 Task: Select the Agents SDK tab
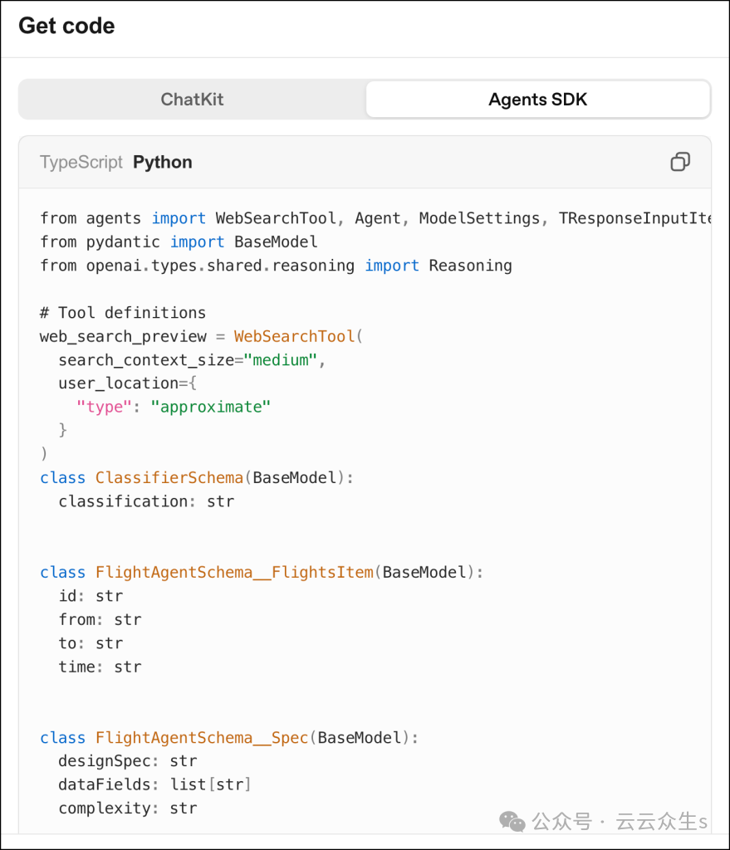[x=538, y=100]
